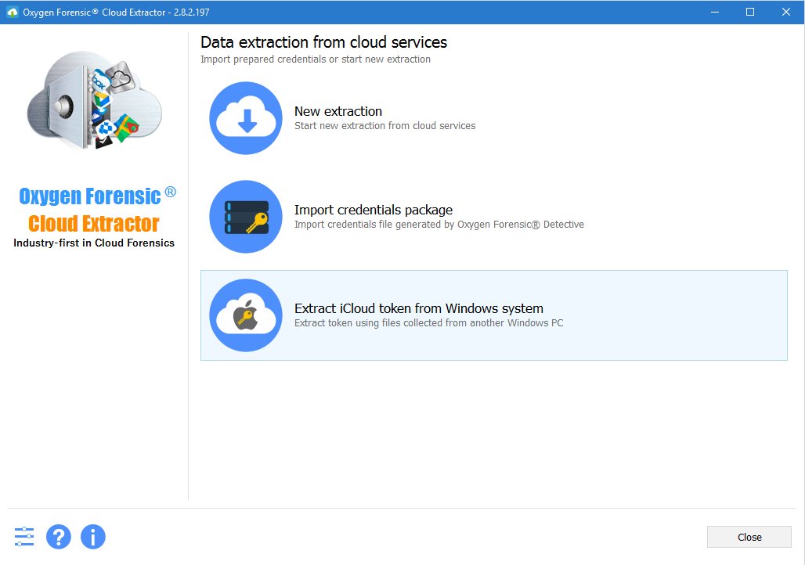Click the orange 'Cloud Extractor' logo text

93,223
